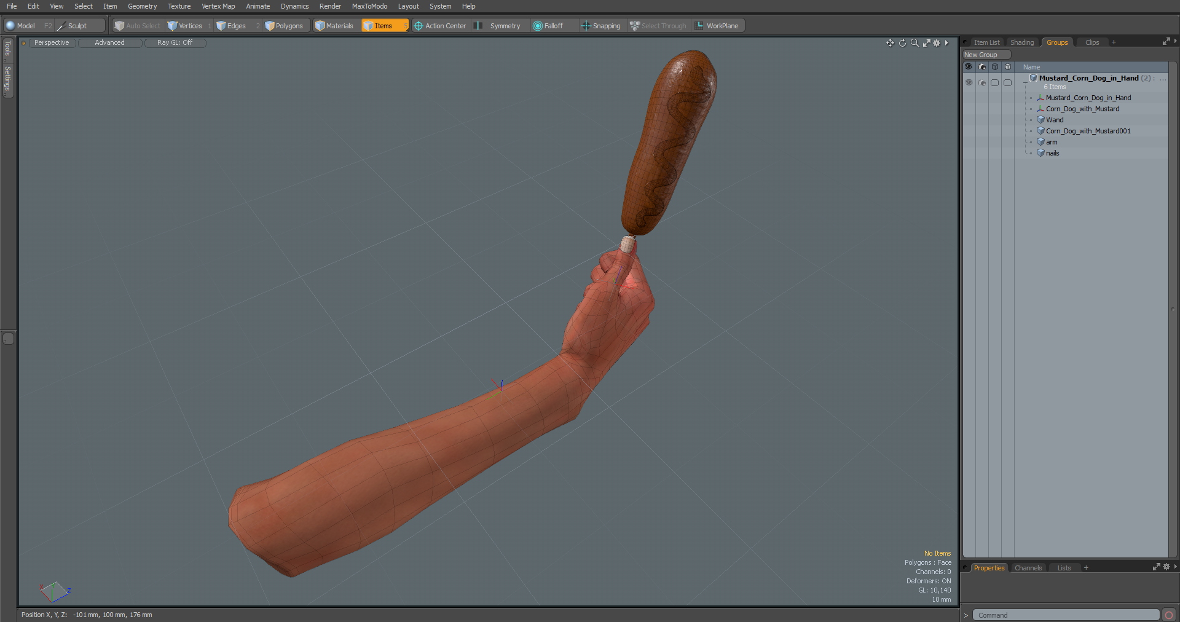Toggle second checkbox of Mustard_Corn_Dog_in_Hand group
1180x622 pixels.
coord(1008,82)
